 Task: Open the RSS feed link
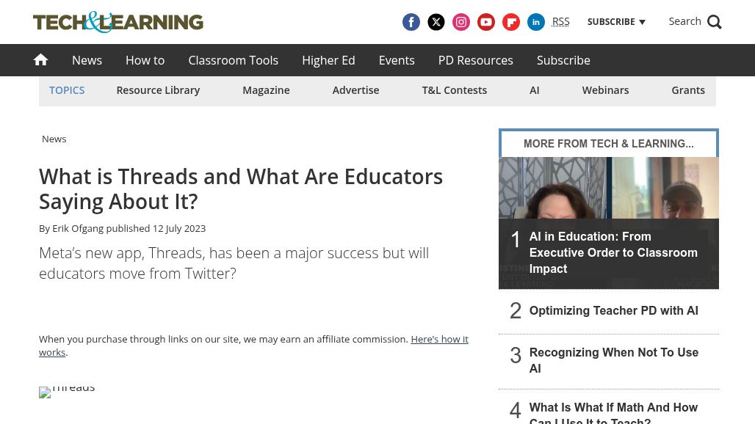(x=560, y=22)
